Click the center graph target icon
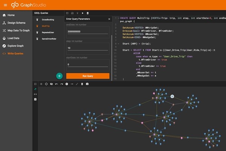Screen dimensions: 226x151 point(46,84)
